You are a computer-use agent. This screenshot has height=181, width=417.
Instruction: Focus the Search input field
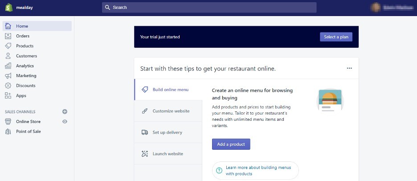tap(209, 8)
